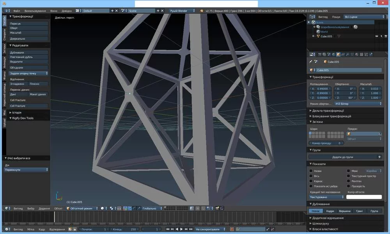Click the Кінець end frame field
The image size is (390, 234).
point(126,229)
